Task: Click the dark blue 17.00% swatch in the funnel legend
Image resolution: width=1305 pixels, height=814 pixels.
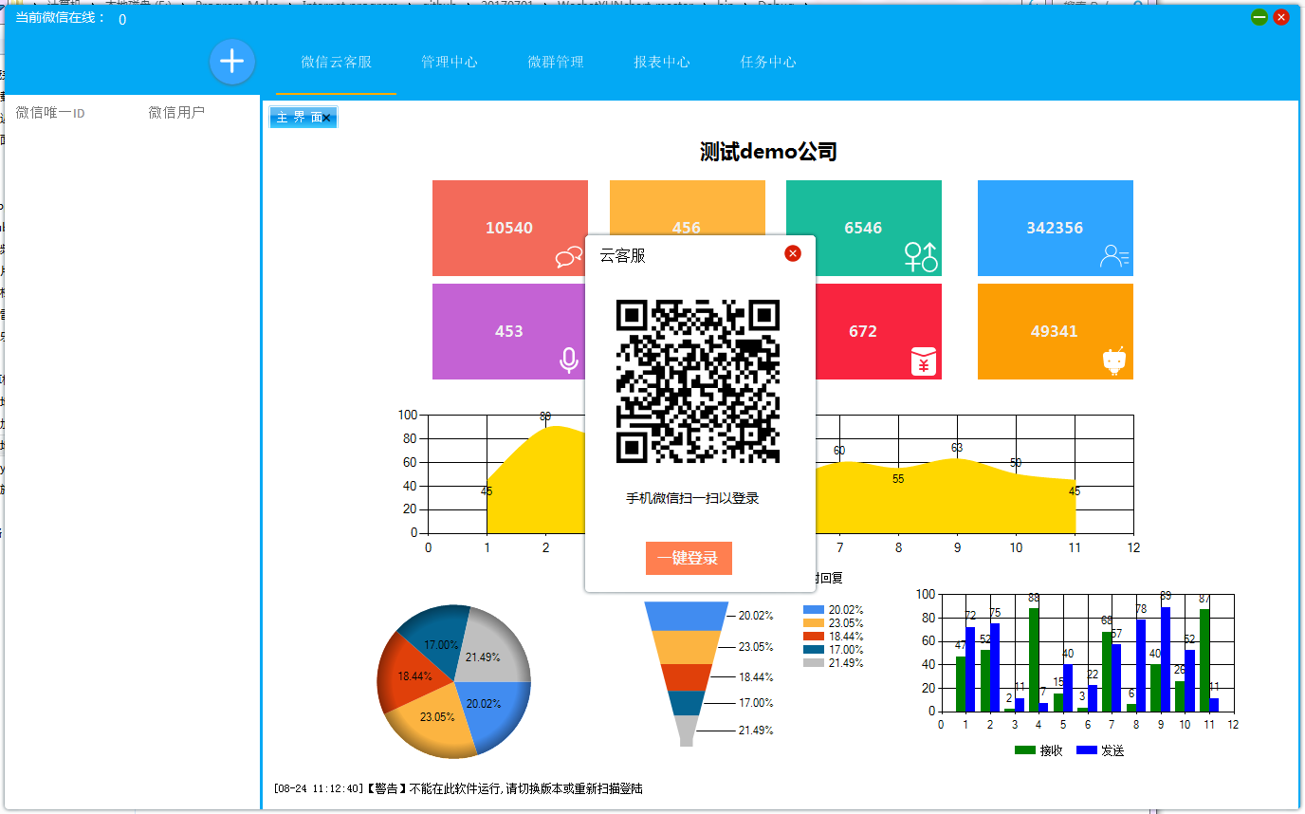Action: (814, 649)
